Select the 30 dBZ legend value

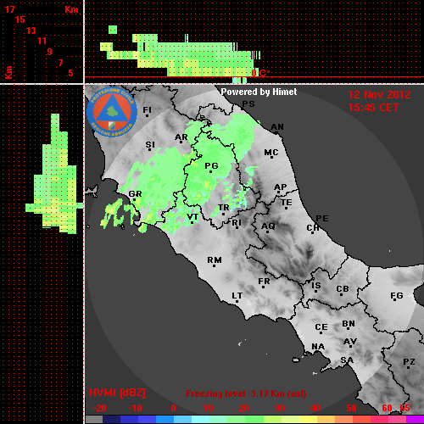tap(279, 408)
